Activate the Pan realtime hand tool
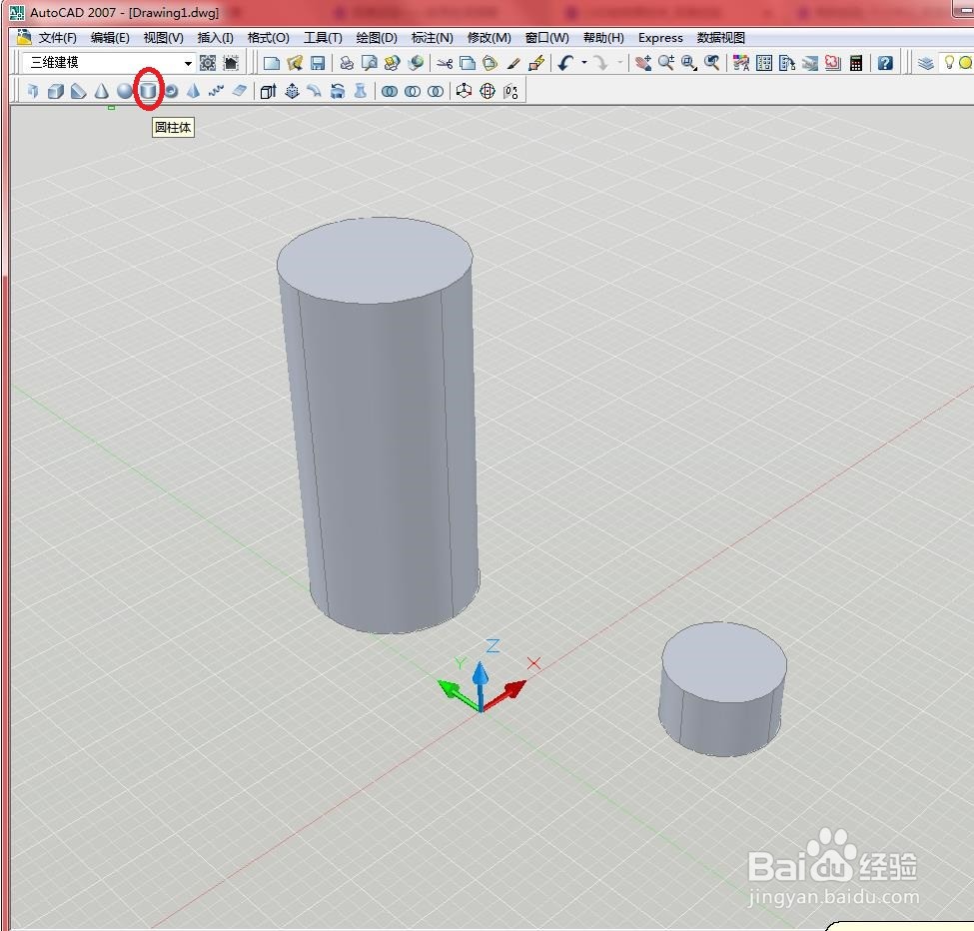The height and width of the screenshot is (931, 974). coord(643,63)
